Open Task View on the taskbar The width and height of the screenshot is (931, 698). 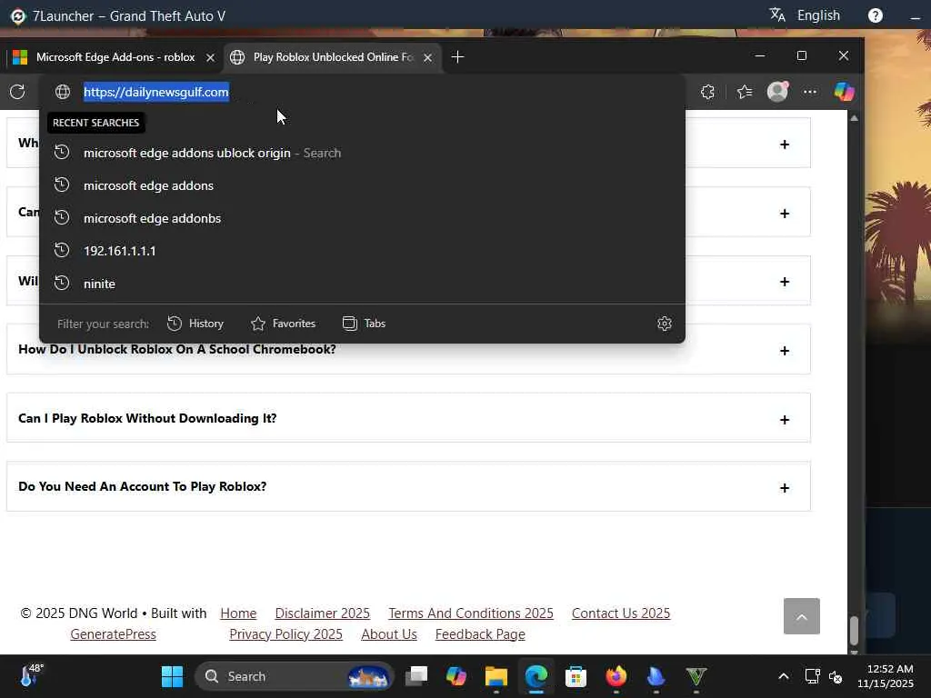416,676
